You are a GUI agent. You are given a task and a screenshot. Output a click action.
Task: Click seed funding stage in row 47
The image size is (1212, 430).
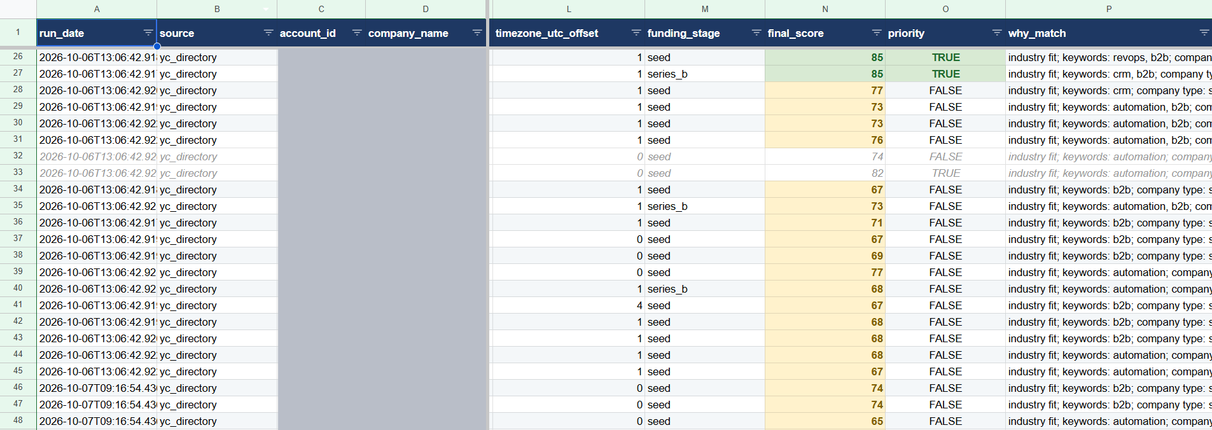coord(705,405)
